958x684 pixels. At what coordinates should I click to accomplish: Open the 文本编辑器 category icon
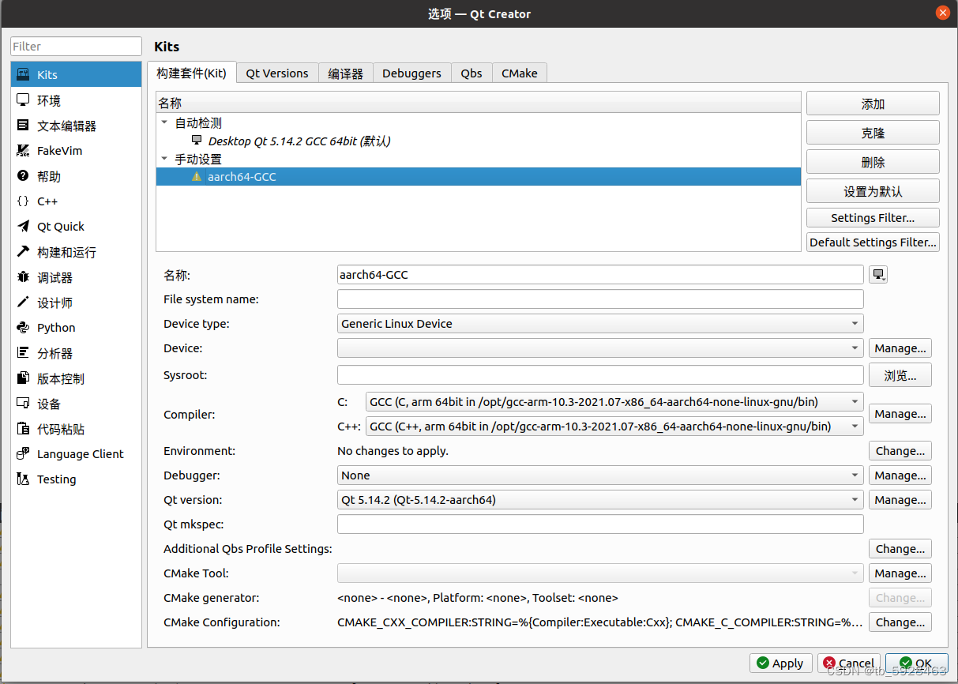click(23, 126)
